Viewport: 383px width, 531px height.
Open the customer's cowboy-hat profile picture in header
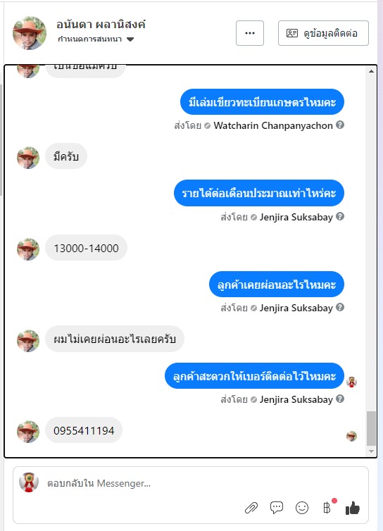click(x=30, y=33)
